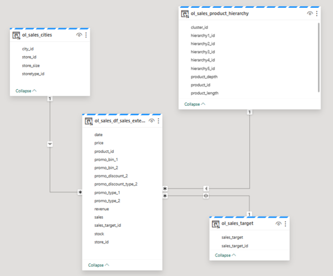This screenshot has width=333, height=276.
Task: Click the ol_sales_target table icon
Action: click(216, 224)
